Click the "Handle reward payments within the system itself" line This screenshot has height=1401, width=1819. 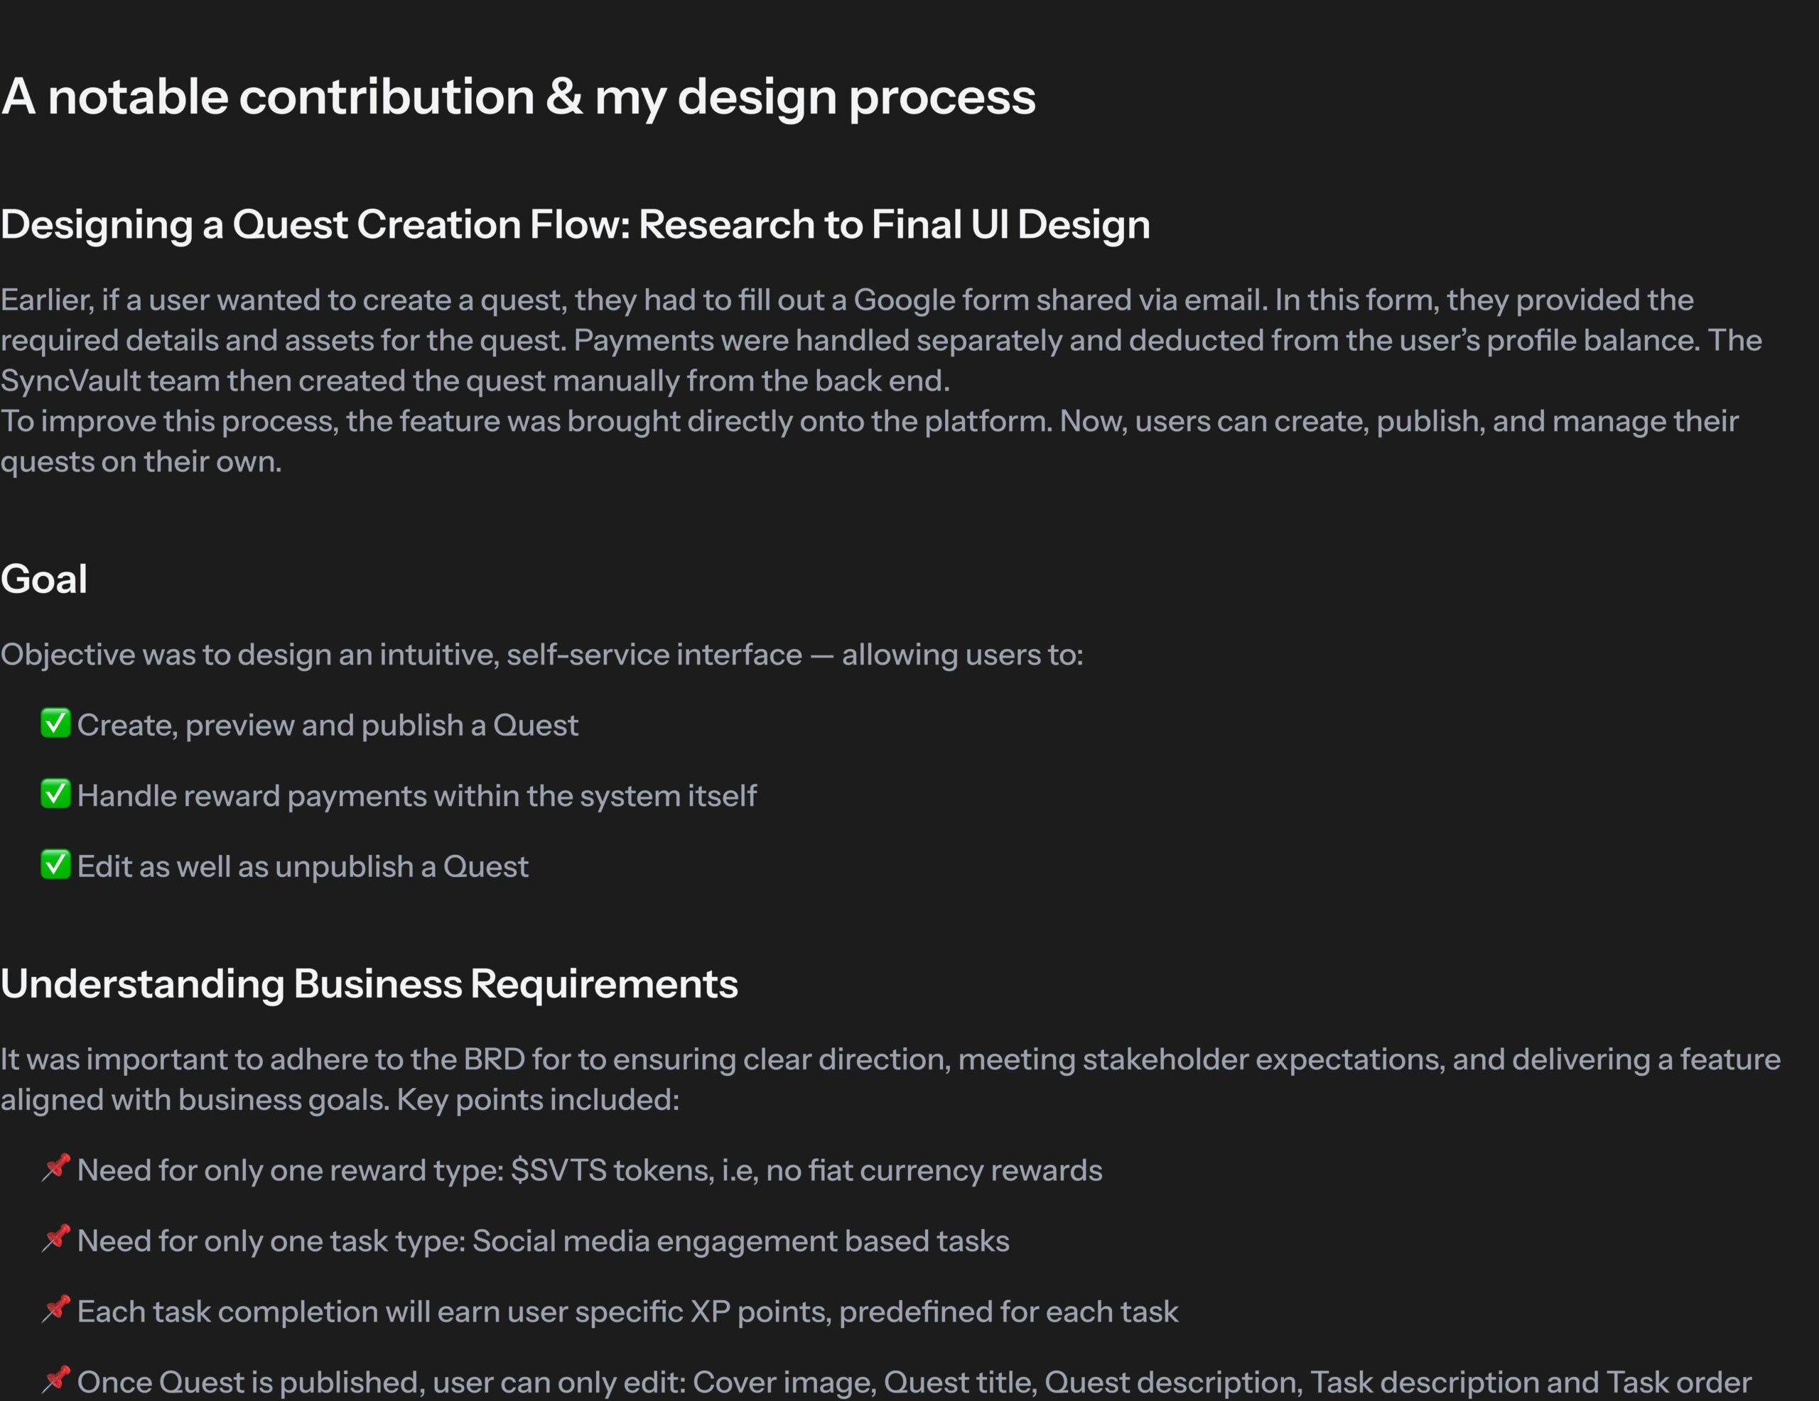pyautogui.click(x=416, y=797)
